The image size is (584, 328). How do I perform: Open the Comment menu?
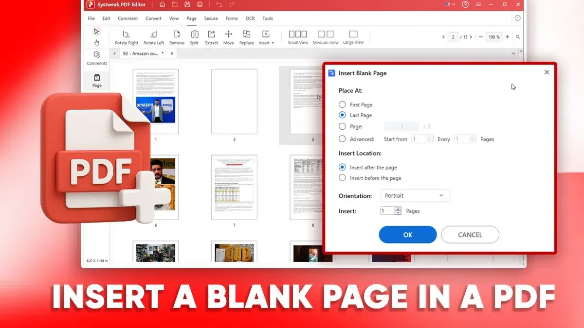tap(128, 18)
